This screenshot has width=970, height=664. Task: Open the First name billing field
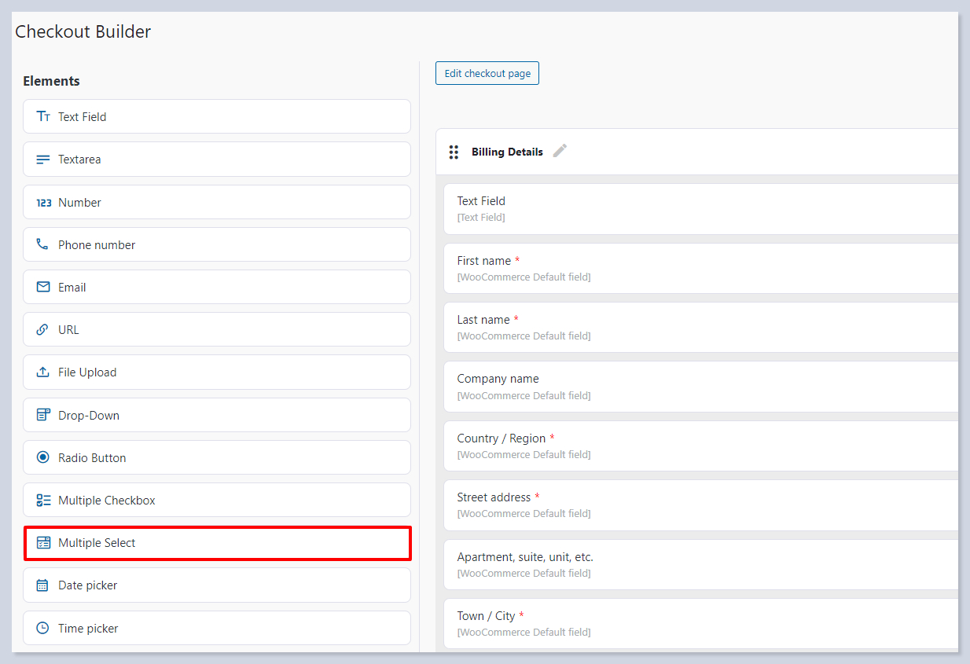(700, 268)
